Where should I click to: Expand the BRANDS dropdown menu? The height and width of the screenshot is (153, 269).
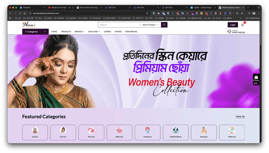pyautogui.click(x=79, y=32)
